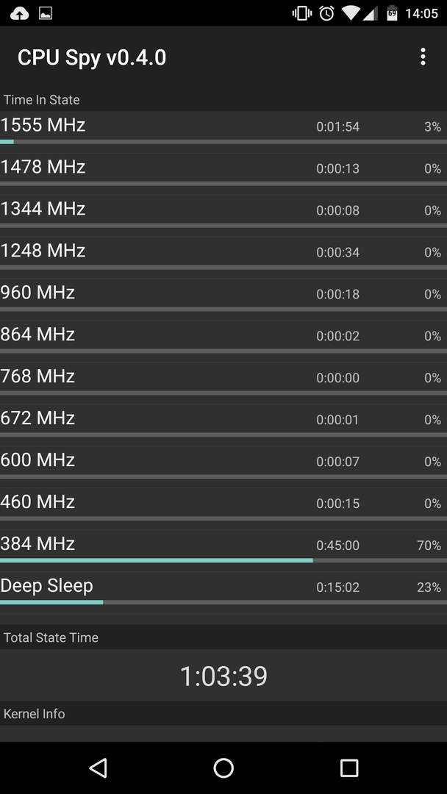Tap the Time In State header
This screenshot has width=447, height=794.
tap(41, 100)
